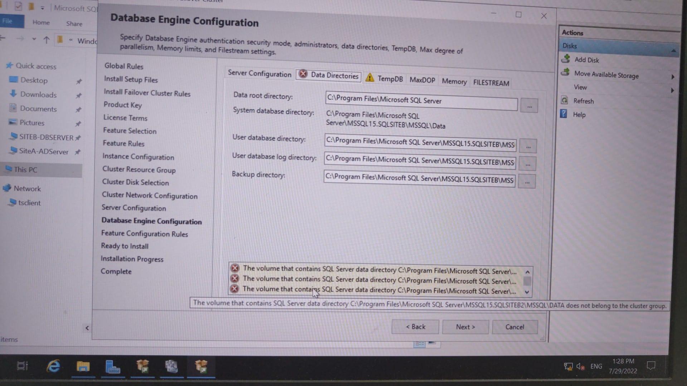The image size is (687, 386).
Task: Click the third error message icon
Action: click(234, 289)
